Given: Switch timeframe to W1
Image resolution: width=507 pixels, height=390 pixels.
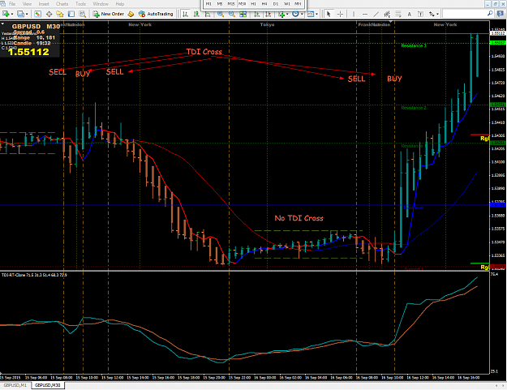Looking at the screenshot, I should 287,3.
